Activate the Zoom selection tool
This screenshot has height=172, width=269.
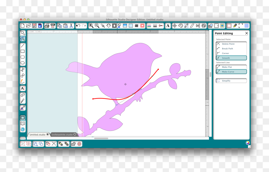click(x=103, y=26)
